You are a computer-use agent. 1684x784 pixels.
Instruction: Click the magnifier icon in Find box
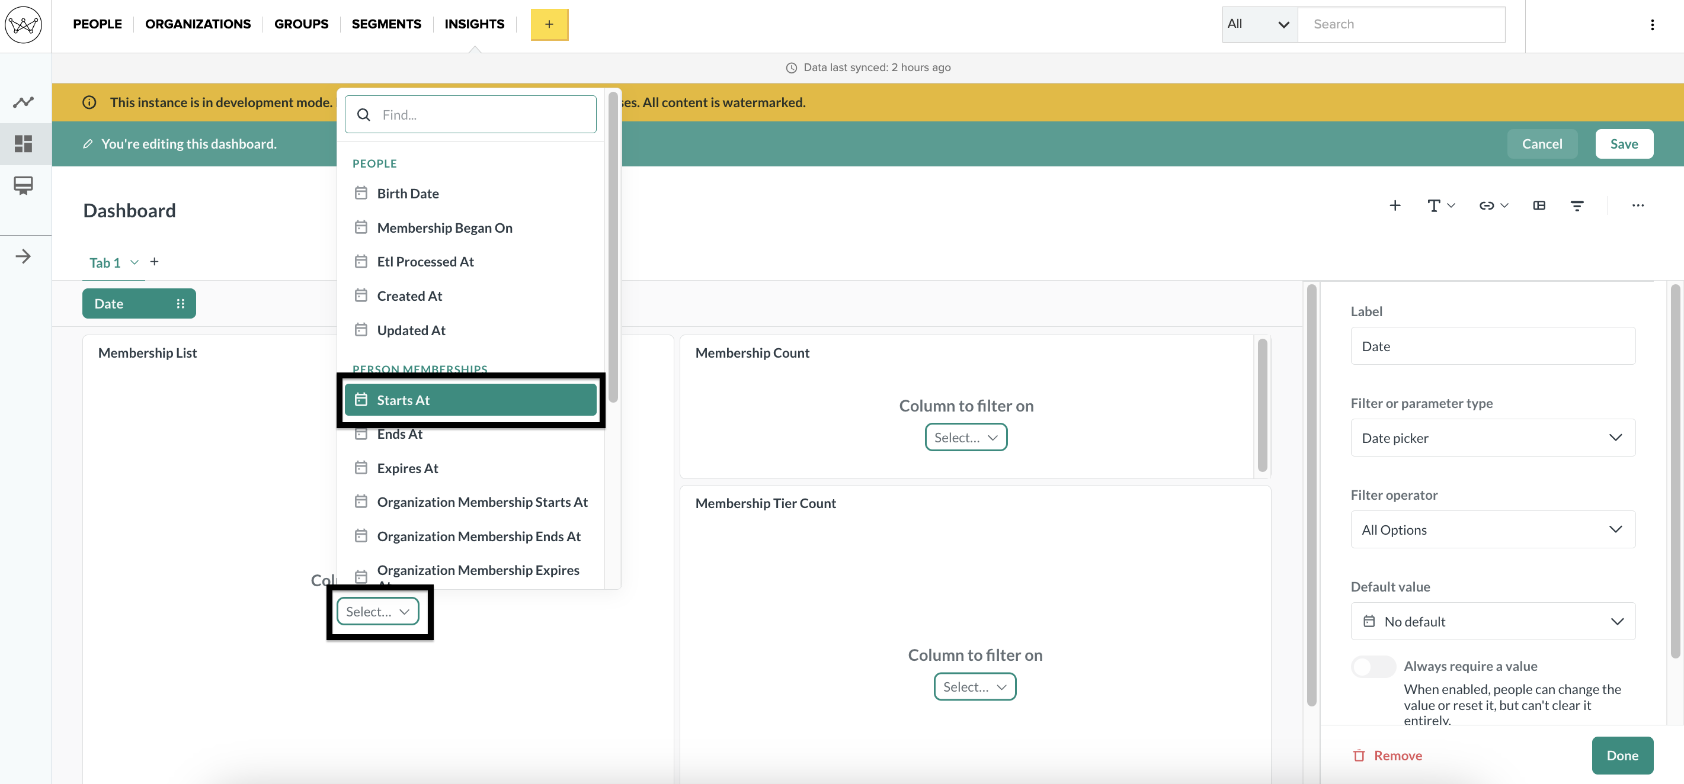[x=364, y=115]
